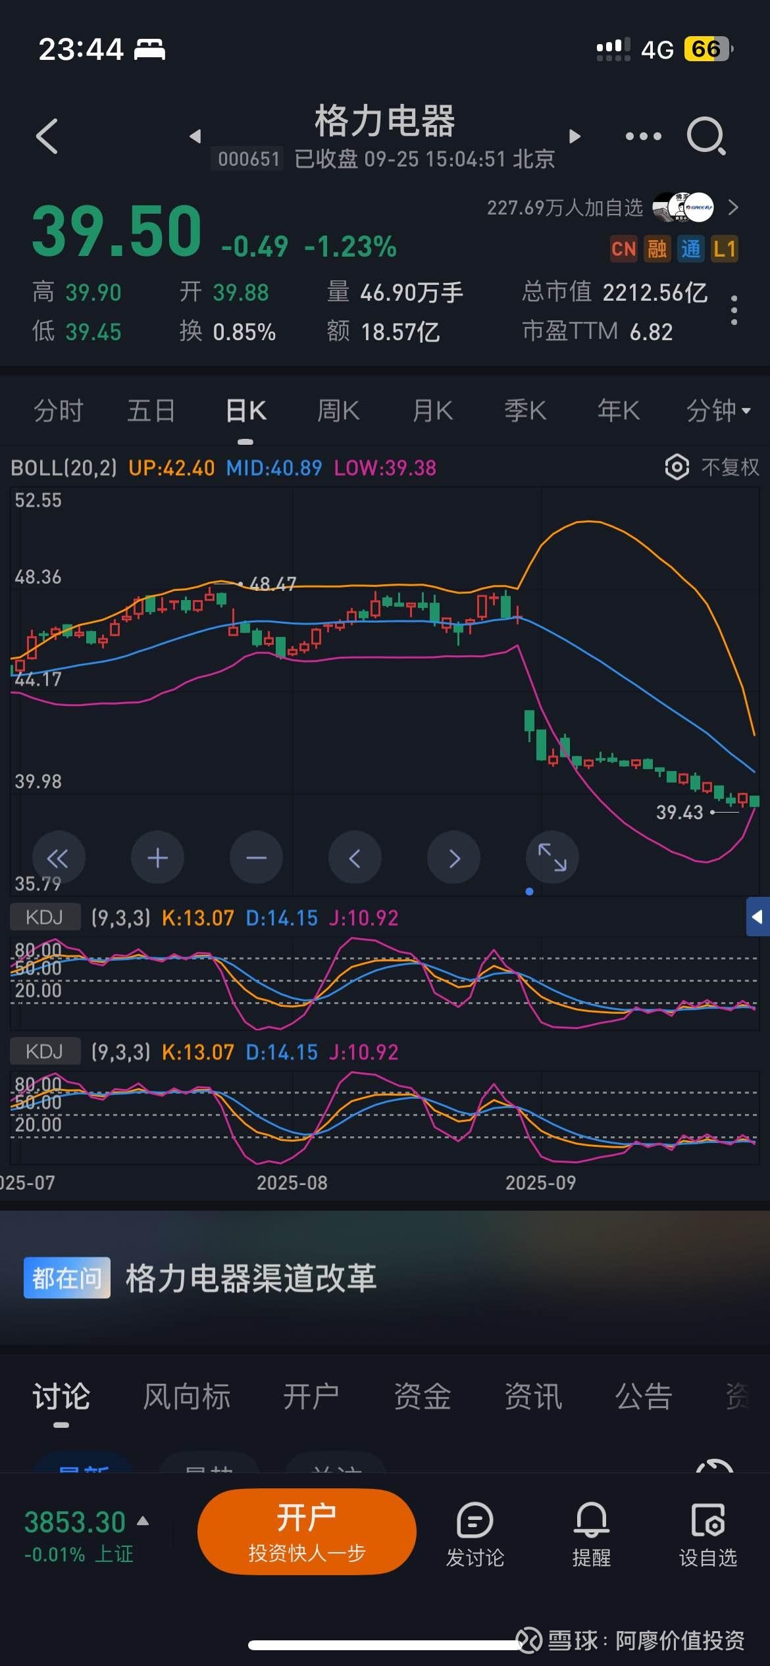Change the 不复权 adjustment setting
Screen dimensions: 770x1666
[x=730, y=467]
